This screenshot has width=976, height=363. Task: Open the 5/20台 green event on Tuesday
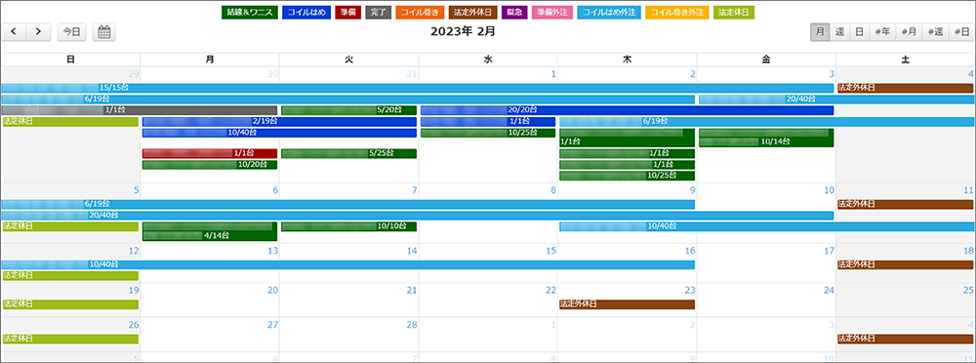(348, 110)
